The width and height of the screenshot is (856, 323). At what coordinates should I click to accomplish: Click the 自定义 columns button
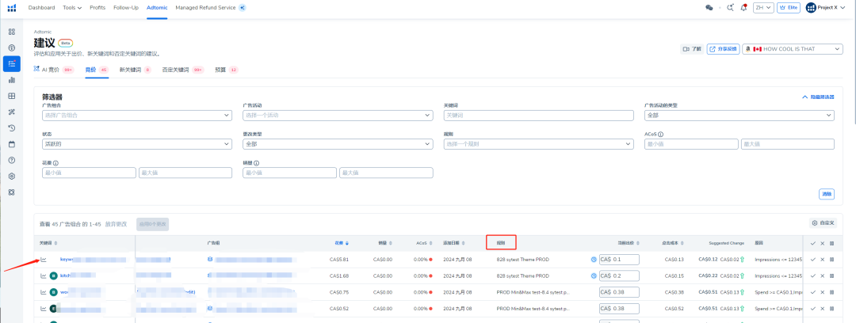click(x=824, y=222)
